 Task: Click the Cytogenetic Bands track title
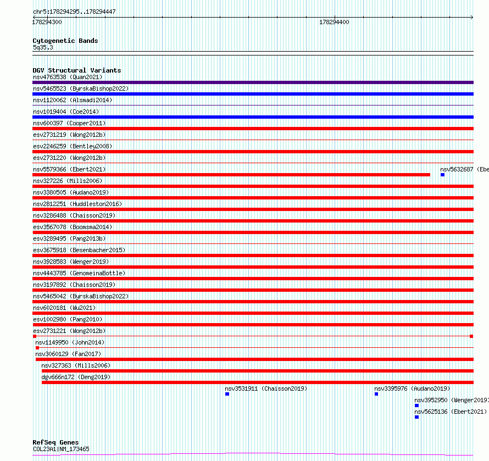coord(65,41)
